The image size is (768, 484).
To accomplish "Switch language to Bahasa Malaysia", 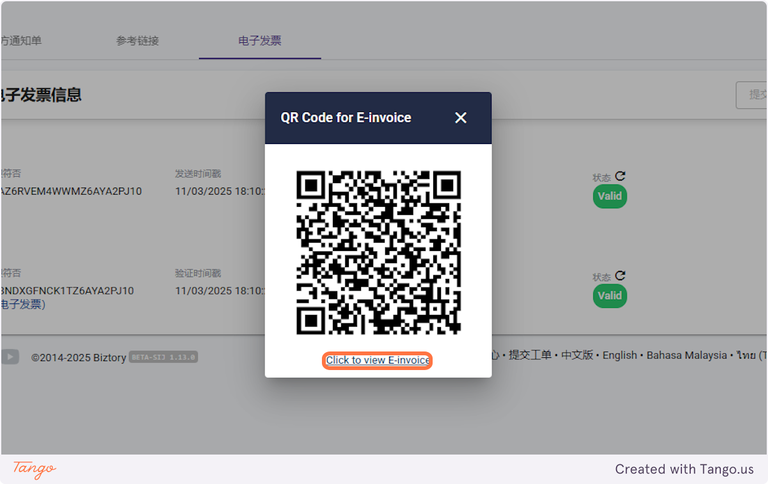I will pyautogui.click(x=687, y=355).
